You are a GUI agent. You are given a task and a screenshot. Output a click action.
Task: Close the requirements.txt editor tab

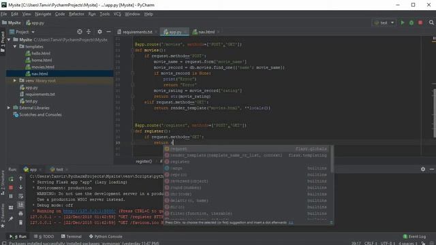156,32
